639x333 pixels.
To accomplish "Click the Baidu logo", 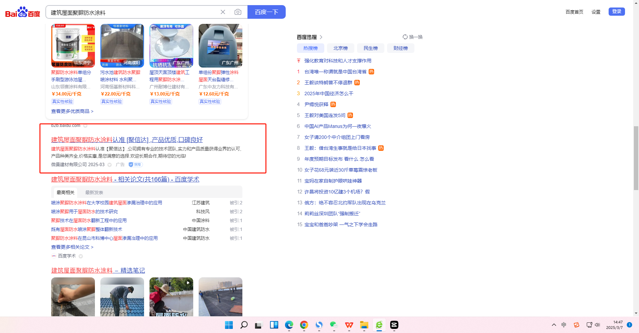I will 23,12.
